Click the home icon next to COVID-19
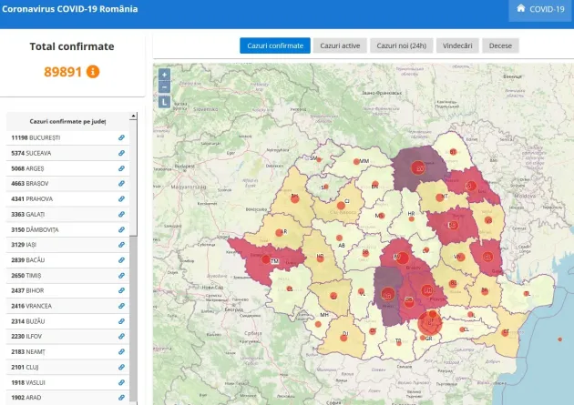The width and height of the screenshot is (574, 405). [520, 8]
